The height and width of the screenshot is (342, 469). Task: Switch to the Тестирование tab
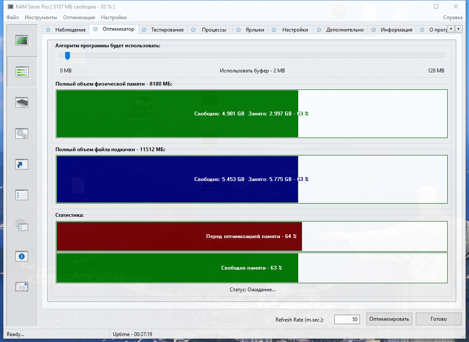(x=163, y=29)
